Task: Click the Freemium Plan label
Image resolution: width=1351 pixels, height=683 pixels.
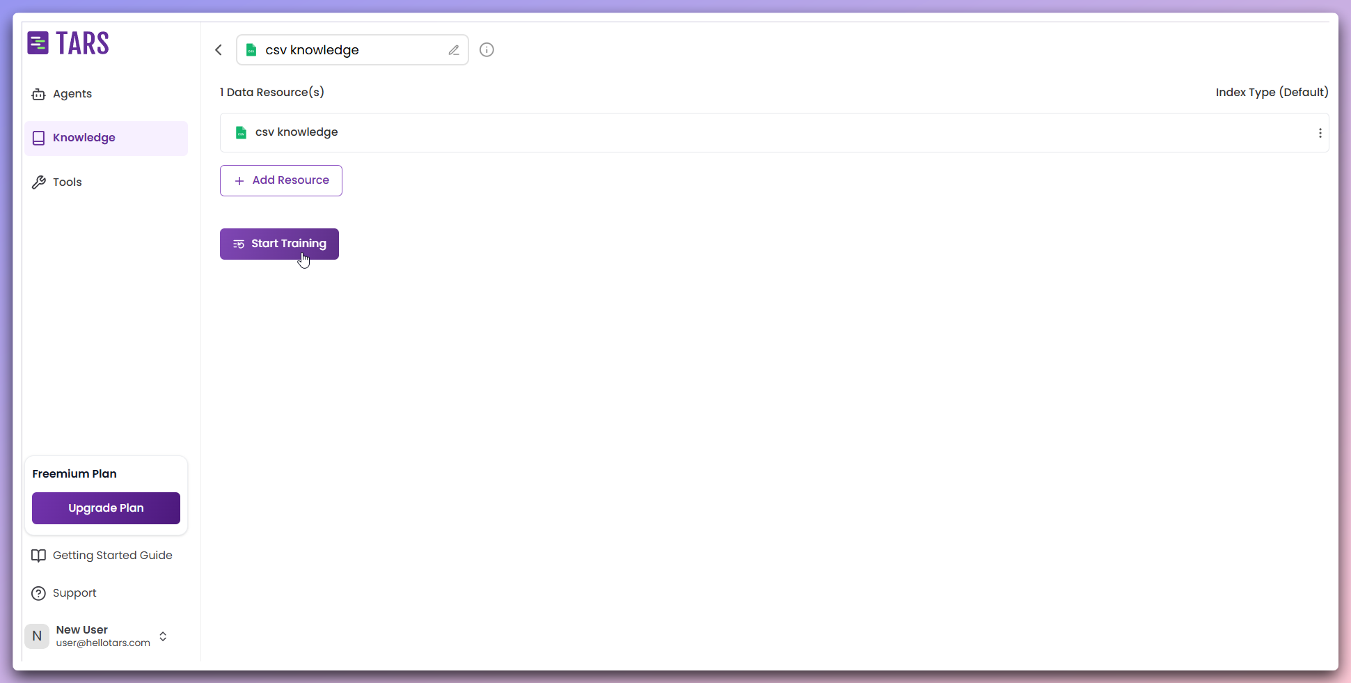Action: pos(74,474)
